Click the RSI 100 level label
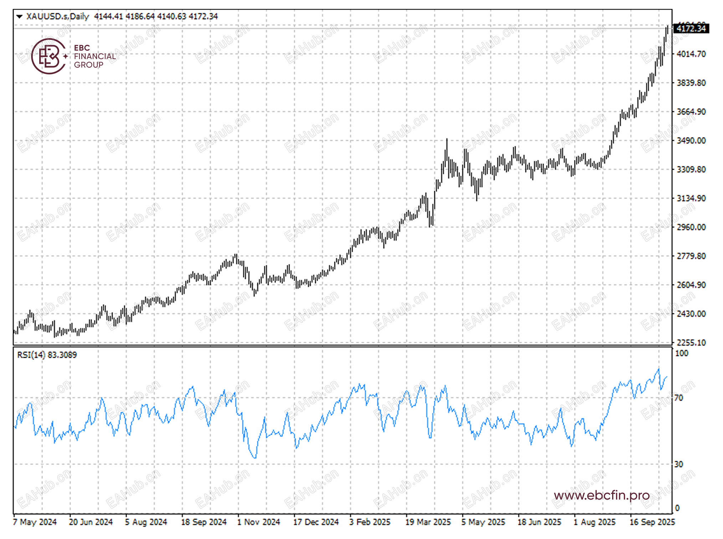 click(681, 353)
